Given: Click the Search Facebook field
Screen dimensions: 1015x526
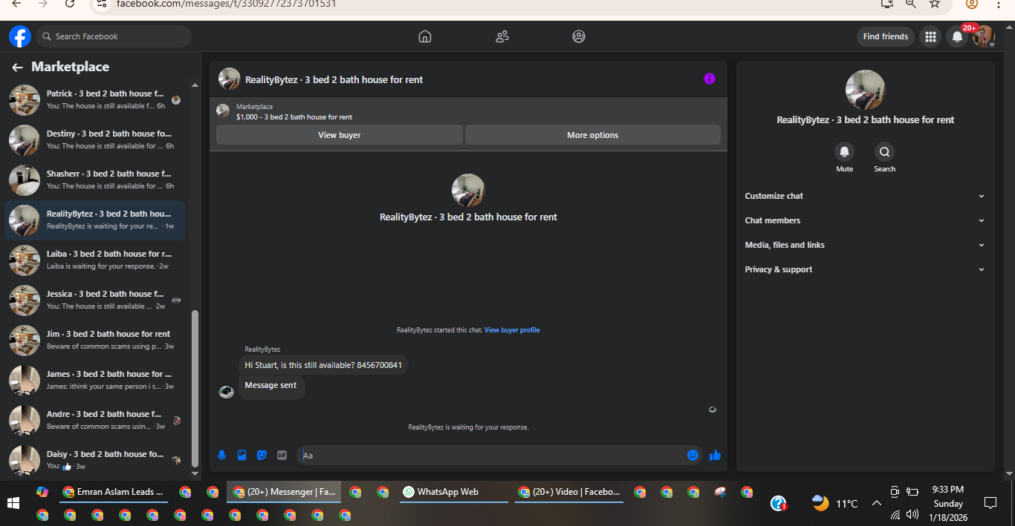Looking at the screenshot, I should click(114, 36).
